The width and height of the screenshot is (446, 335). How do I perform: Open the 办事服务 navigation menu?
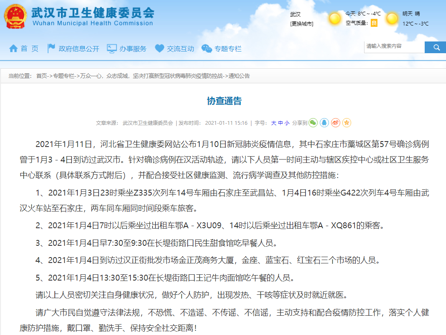click(127, 49)
